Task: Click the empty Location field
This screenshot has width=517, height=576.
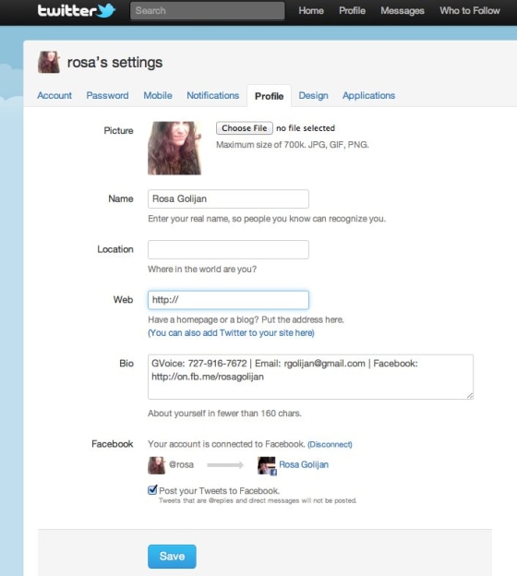Action: coord(228,249)
